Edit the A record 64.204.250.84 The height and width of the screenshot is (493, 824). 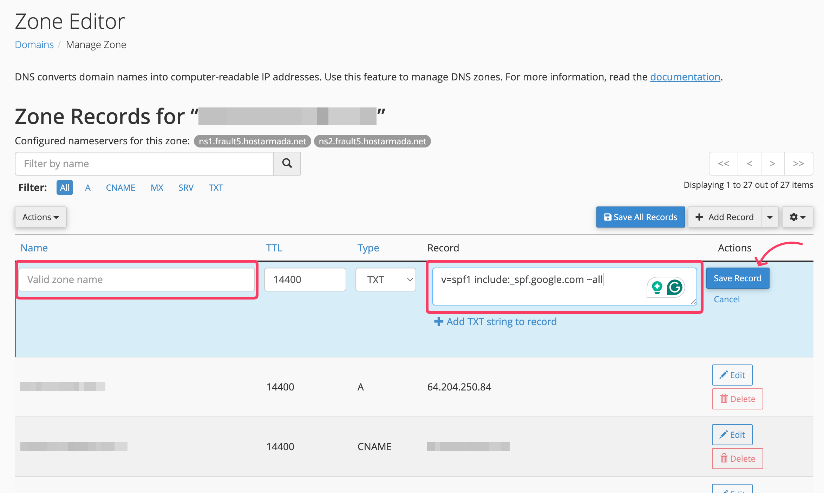[x=732, y=375]
